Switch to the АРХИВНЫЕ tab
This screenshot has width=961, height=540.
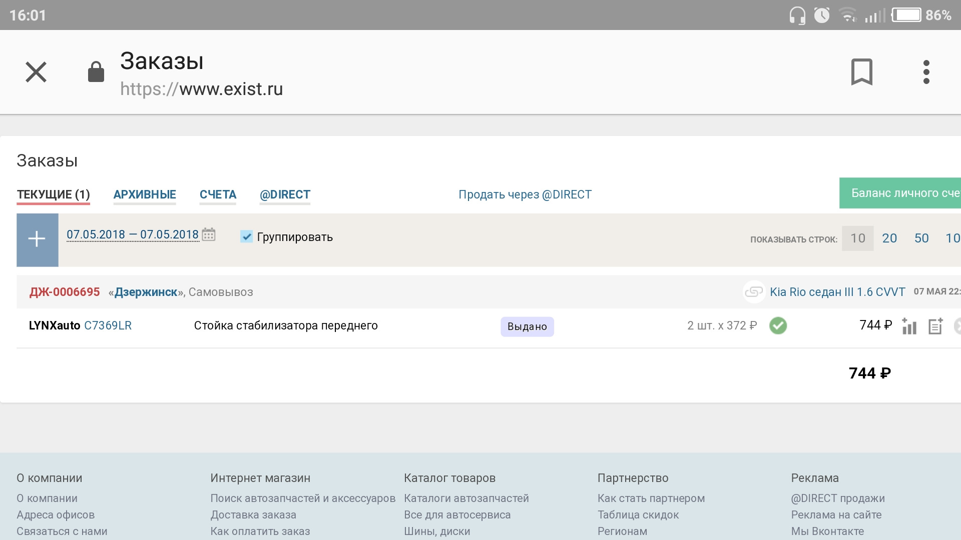tap(145, 194)
